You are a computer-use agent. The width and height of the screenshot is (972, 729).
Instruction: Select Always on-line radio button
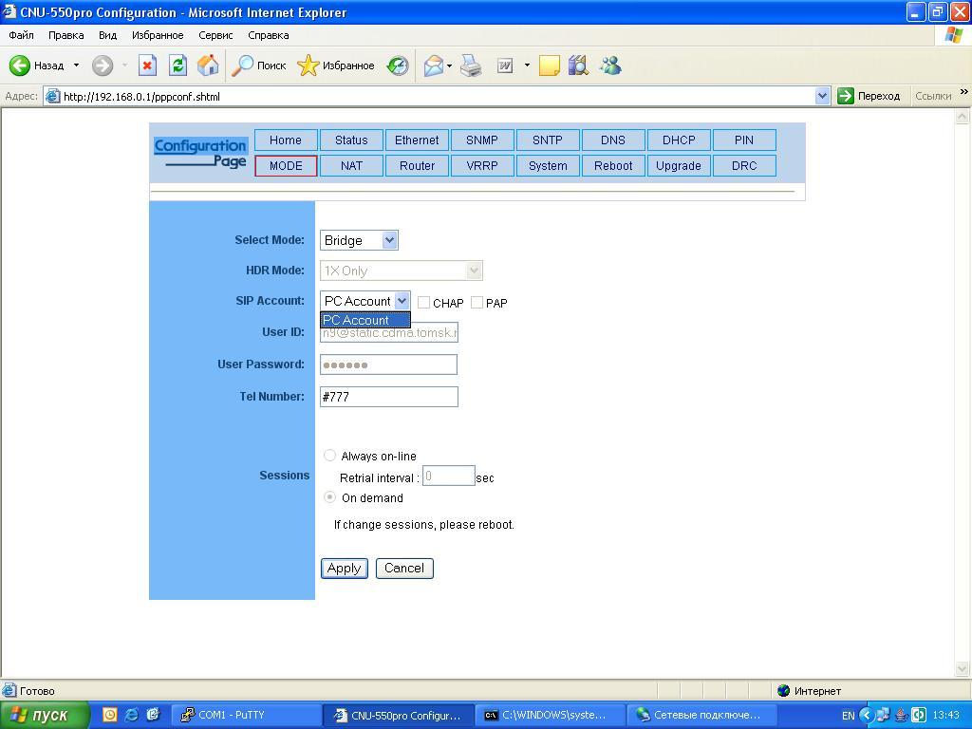click(x=329, y=456)
